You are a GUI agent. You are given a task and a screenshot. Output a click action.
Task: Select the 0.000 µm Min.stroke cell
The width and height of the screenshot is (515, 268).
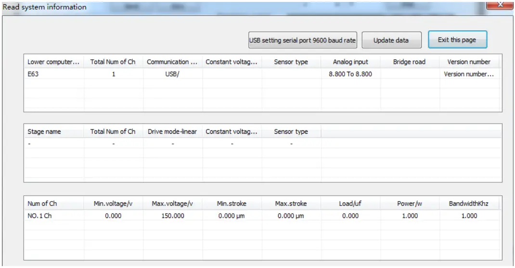tap(232, 216)
